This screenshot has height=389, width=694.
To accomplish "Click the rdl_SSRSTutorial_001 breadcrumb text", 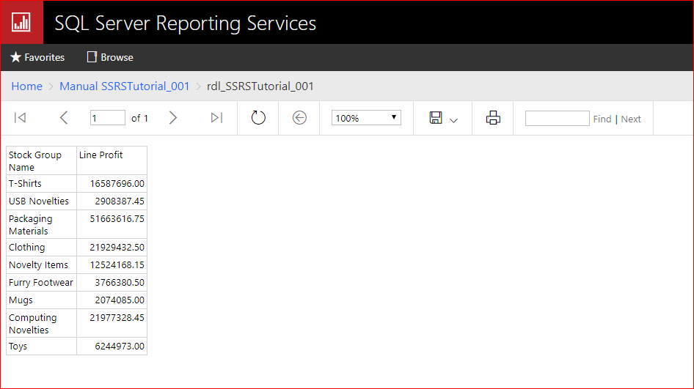I will (x=260, y=86).
